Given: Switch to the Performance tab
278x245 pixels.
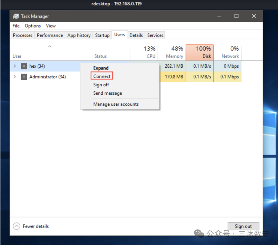Looking at the screenshot, I should pyautogui.click(x=50, y=35).
